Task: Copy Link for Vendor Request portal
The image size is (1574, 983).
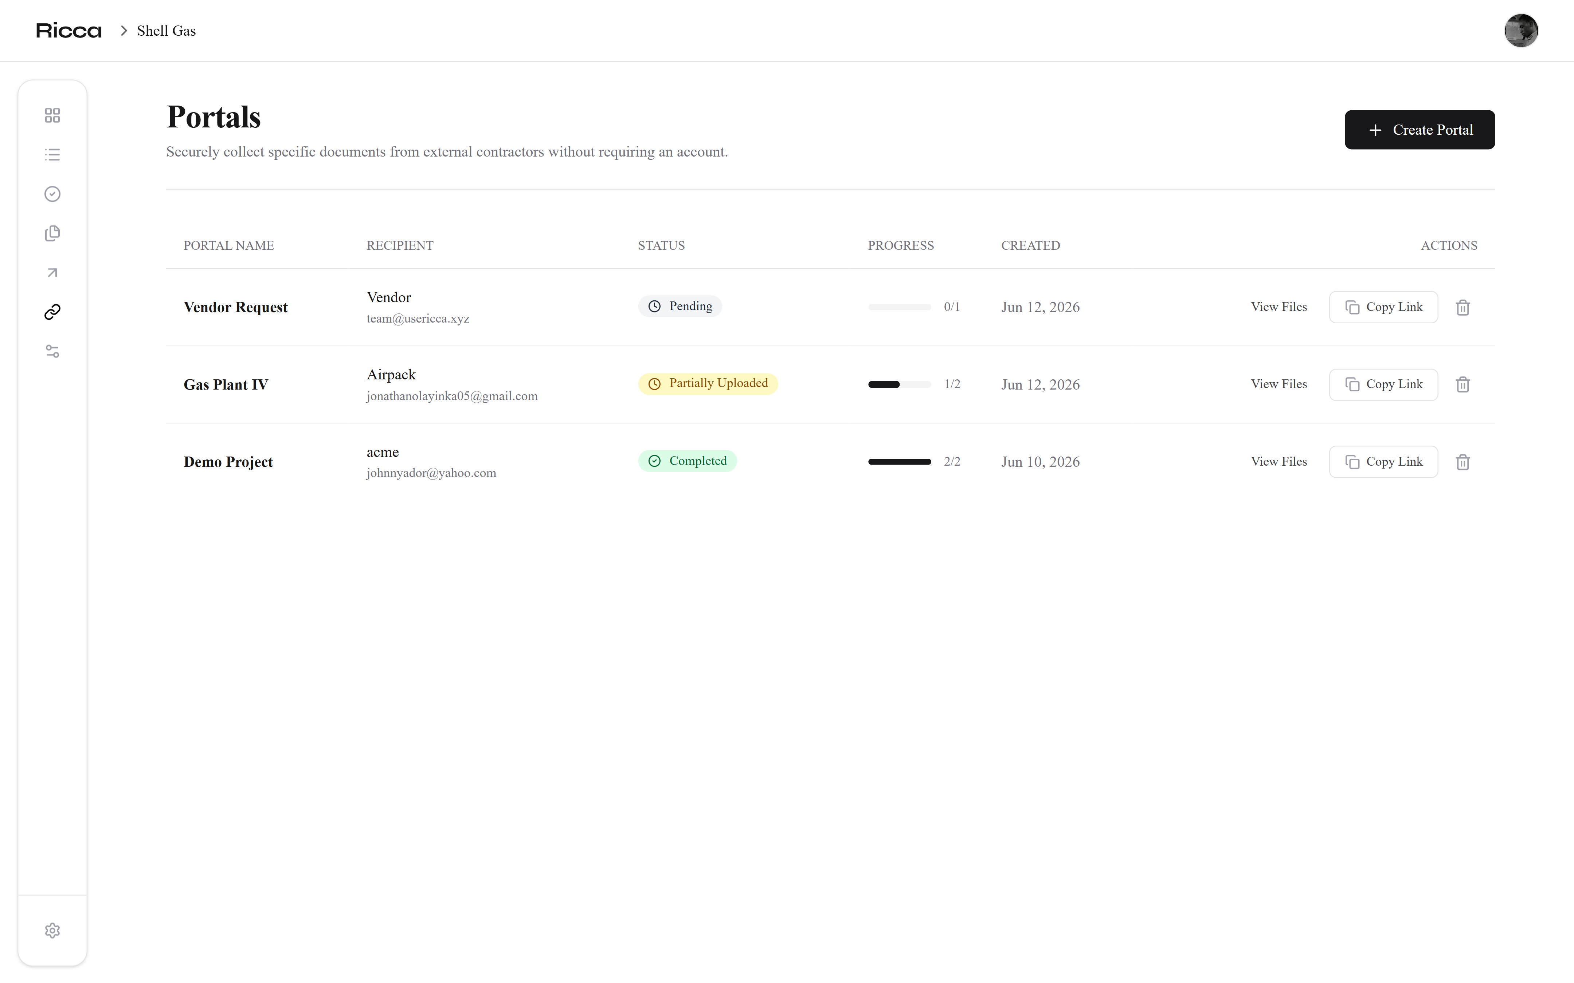Action: pyautogui.click(x=1383, y=307)
